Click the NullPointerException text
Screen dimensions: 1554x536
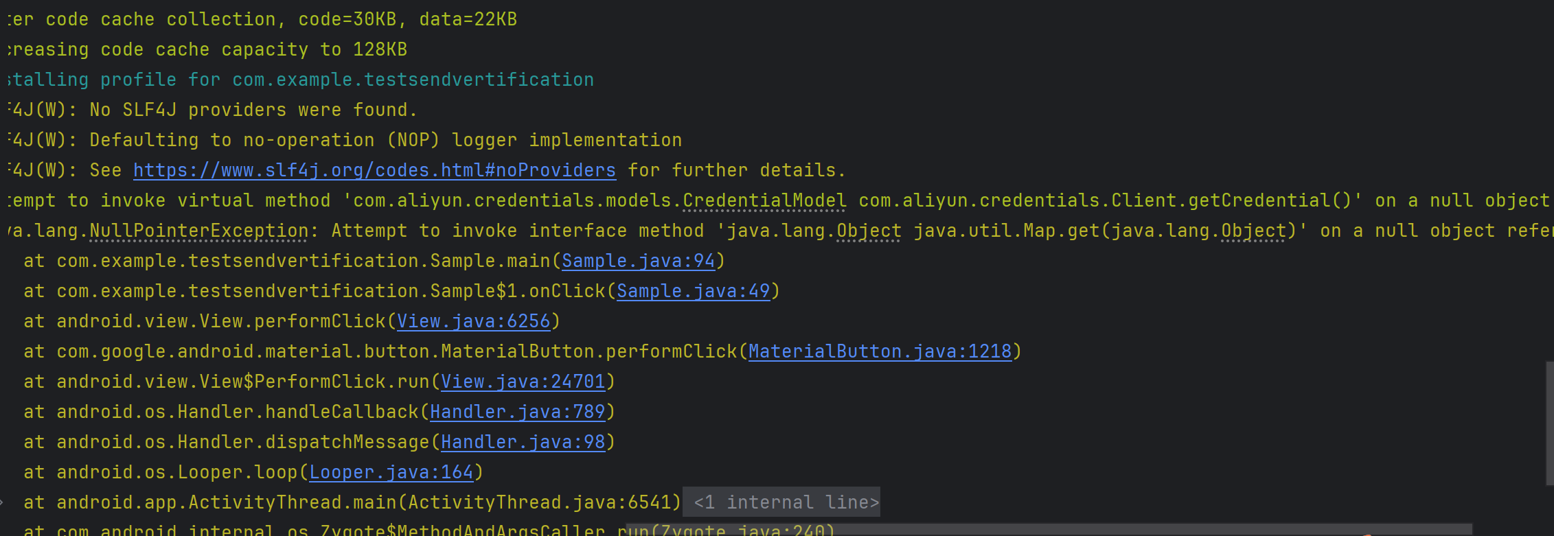[x=199, y=231]
